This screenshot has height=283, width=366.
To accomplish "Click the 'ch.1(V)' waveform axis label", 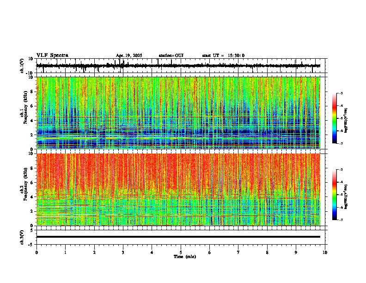I will point(22,66).
